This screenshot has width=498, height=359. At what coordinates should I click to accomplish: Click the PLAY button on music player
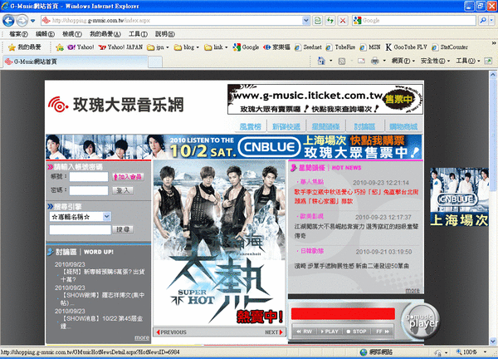330,332
